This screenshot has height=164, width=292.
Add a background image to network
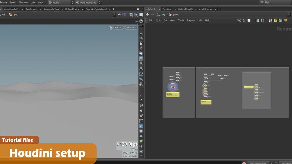tap(281, 20)
